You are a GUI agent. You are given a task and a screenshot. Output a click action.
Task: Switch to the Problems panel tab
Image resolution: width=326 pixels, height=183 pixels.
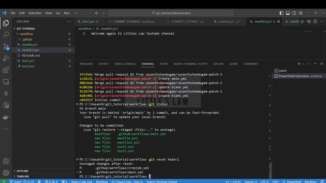coord(86,64)
